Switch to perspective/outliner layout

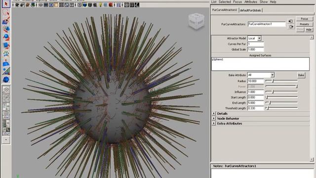[6, 107]
